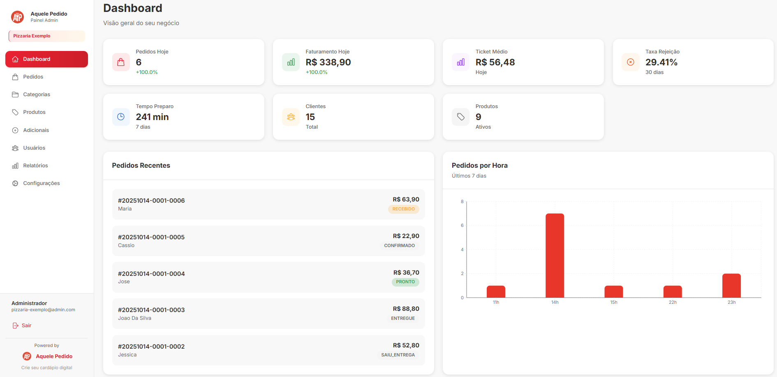Click the red shopping bag icon on Pedidos Hoje card
Image resolution: width=777 pixels, height=377 pixels.
[x=121, y=62]
